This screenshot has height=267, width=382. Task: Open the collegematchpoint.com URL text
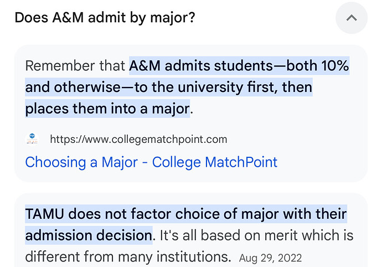pyautogui.click(x=138, y=140)
